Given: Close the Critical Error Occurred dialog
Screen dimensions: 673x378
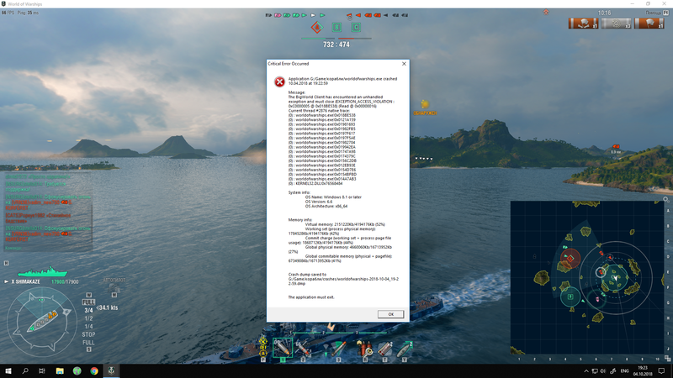Looking at the screenshot, I should [404, 64].
